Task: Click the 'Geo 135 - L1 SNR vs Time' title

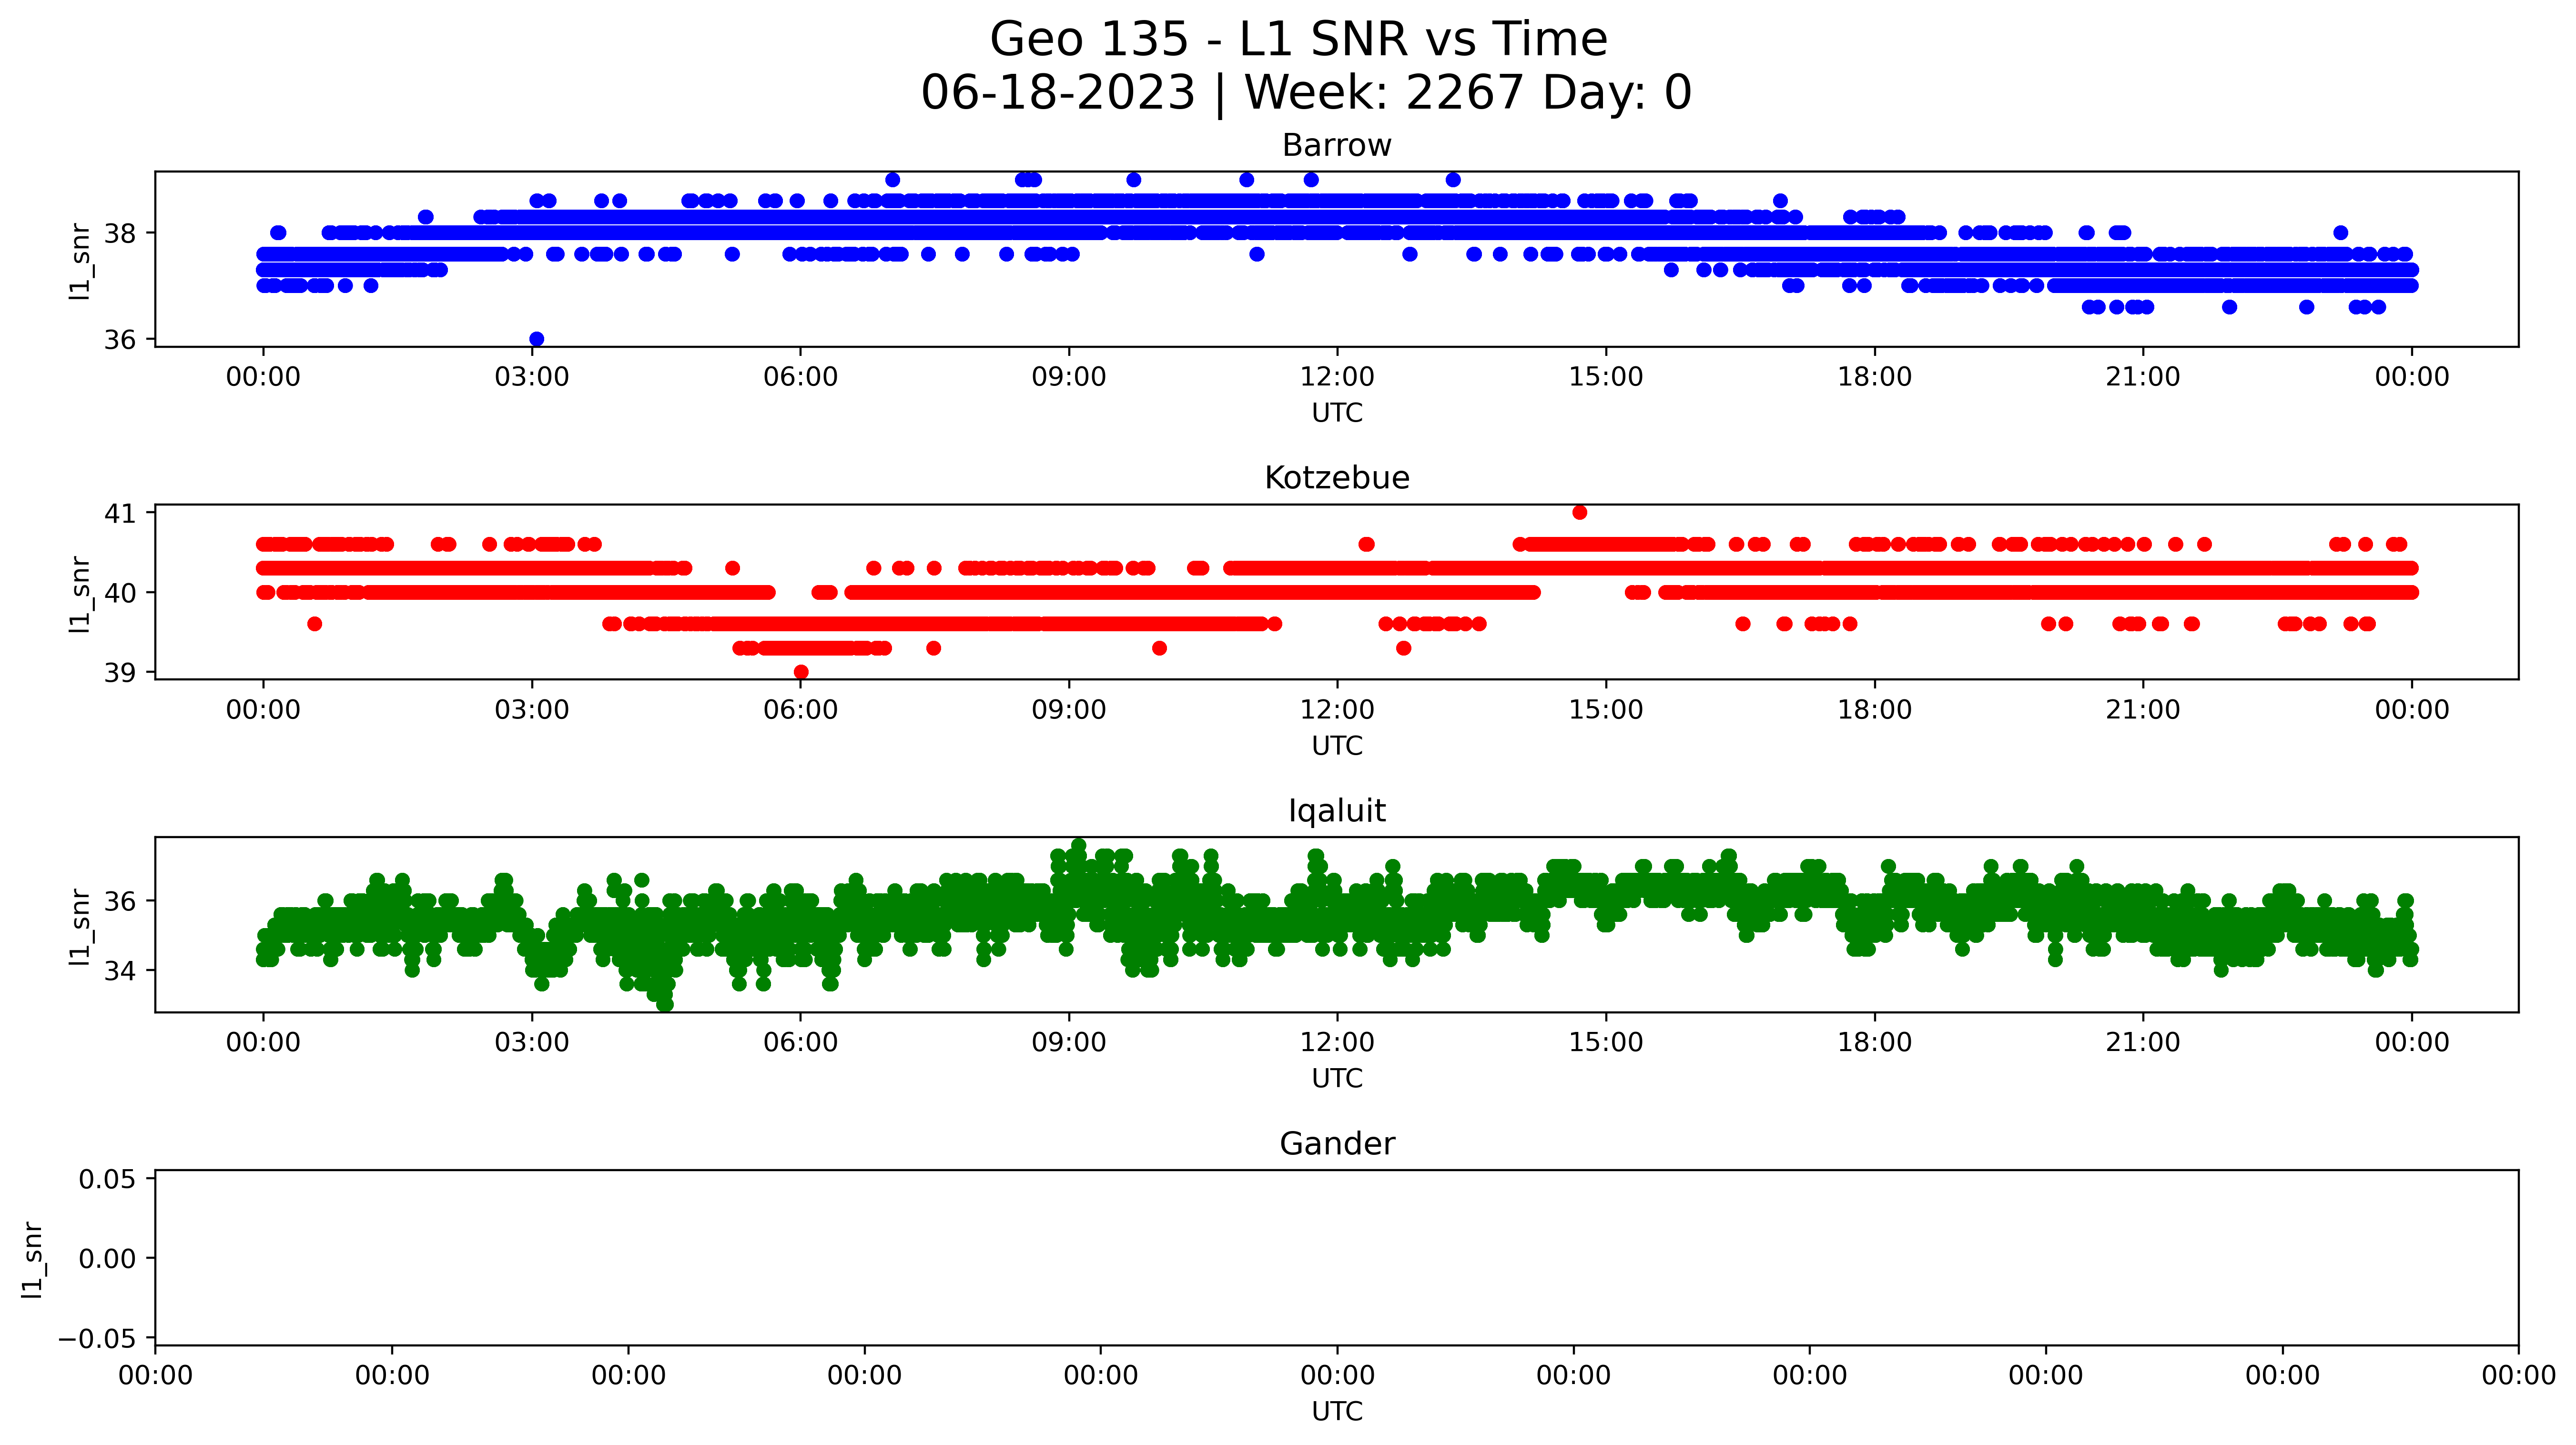Action: pyautogui.click(x=1298, y=40)
